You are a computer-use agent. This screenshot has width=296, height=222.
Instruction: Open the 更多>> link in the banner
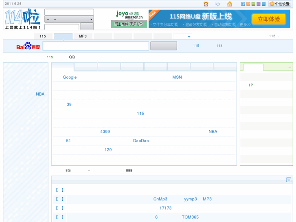coord(245,24)
